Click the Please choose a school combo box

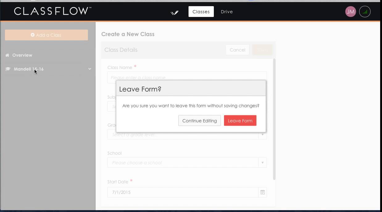coord(187,163)
